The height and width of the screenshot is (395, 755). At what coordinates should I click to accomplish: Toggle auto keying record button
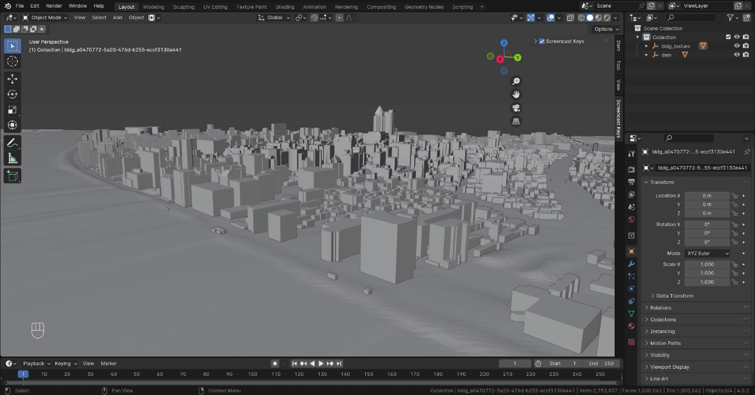(x=275, y=364)
